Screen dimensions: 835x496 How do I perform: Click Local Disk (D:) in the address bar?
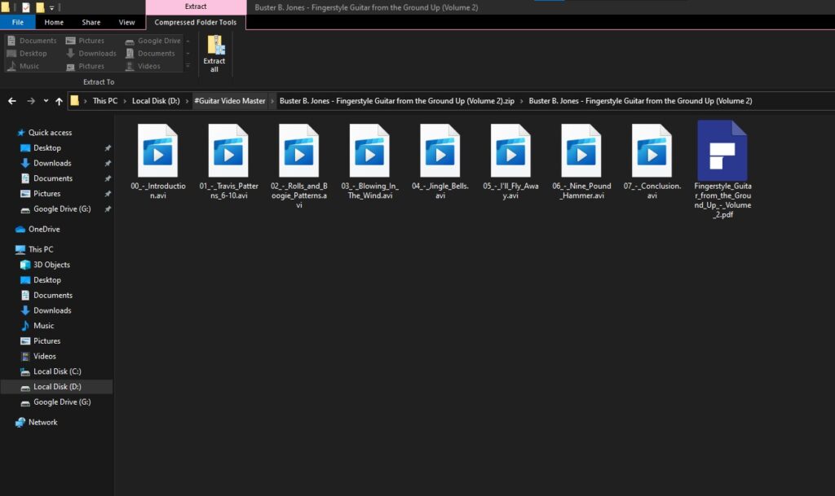(x=156, y=101)
